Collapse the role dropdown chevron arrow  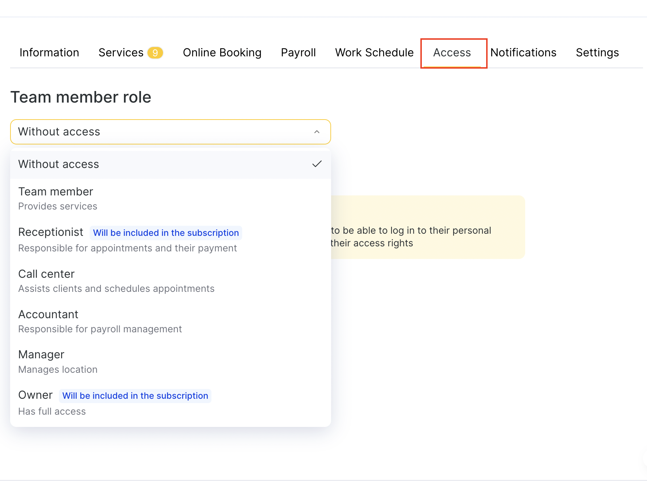point(317,132)
